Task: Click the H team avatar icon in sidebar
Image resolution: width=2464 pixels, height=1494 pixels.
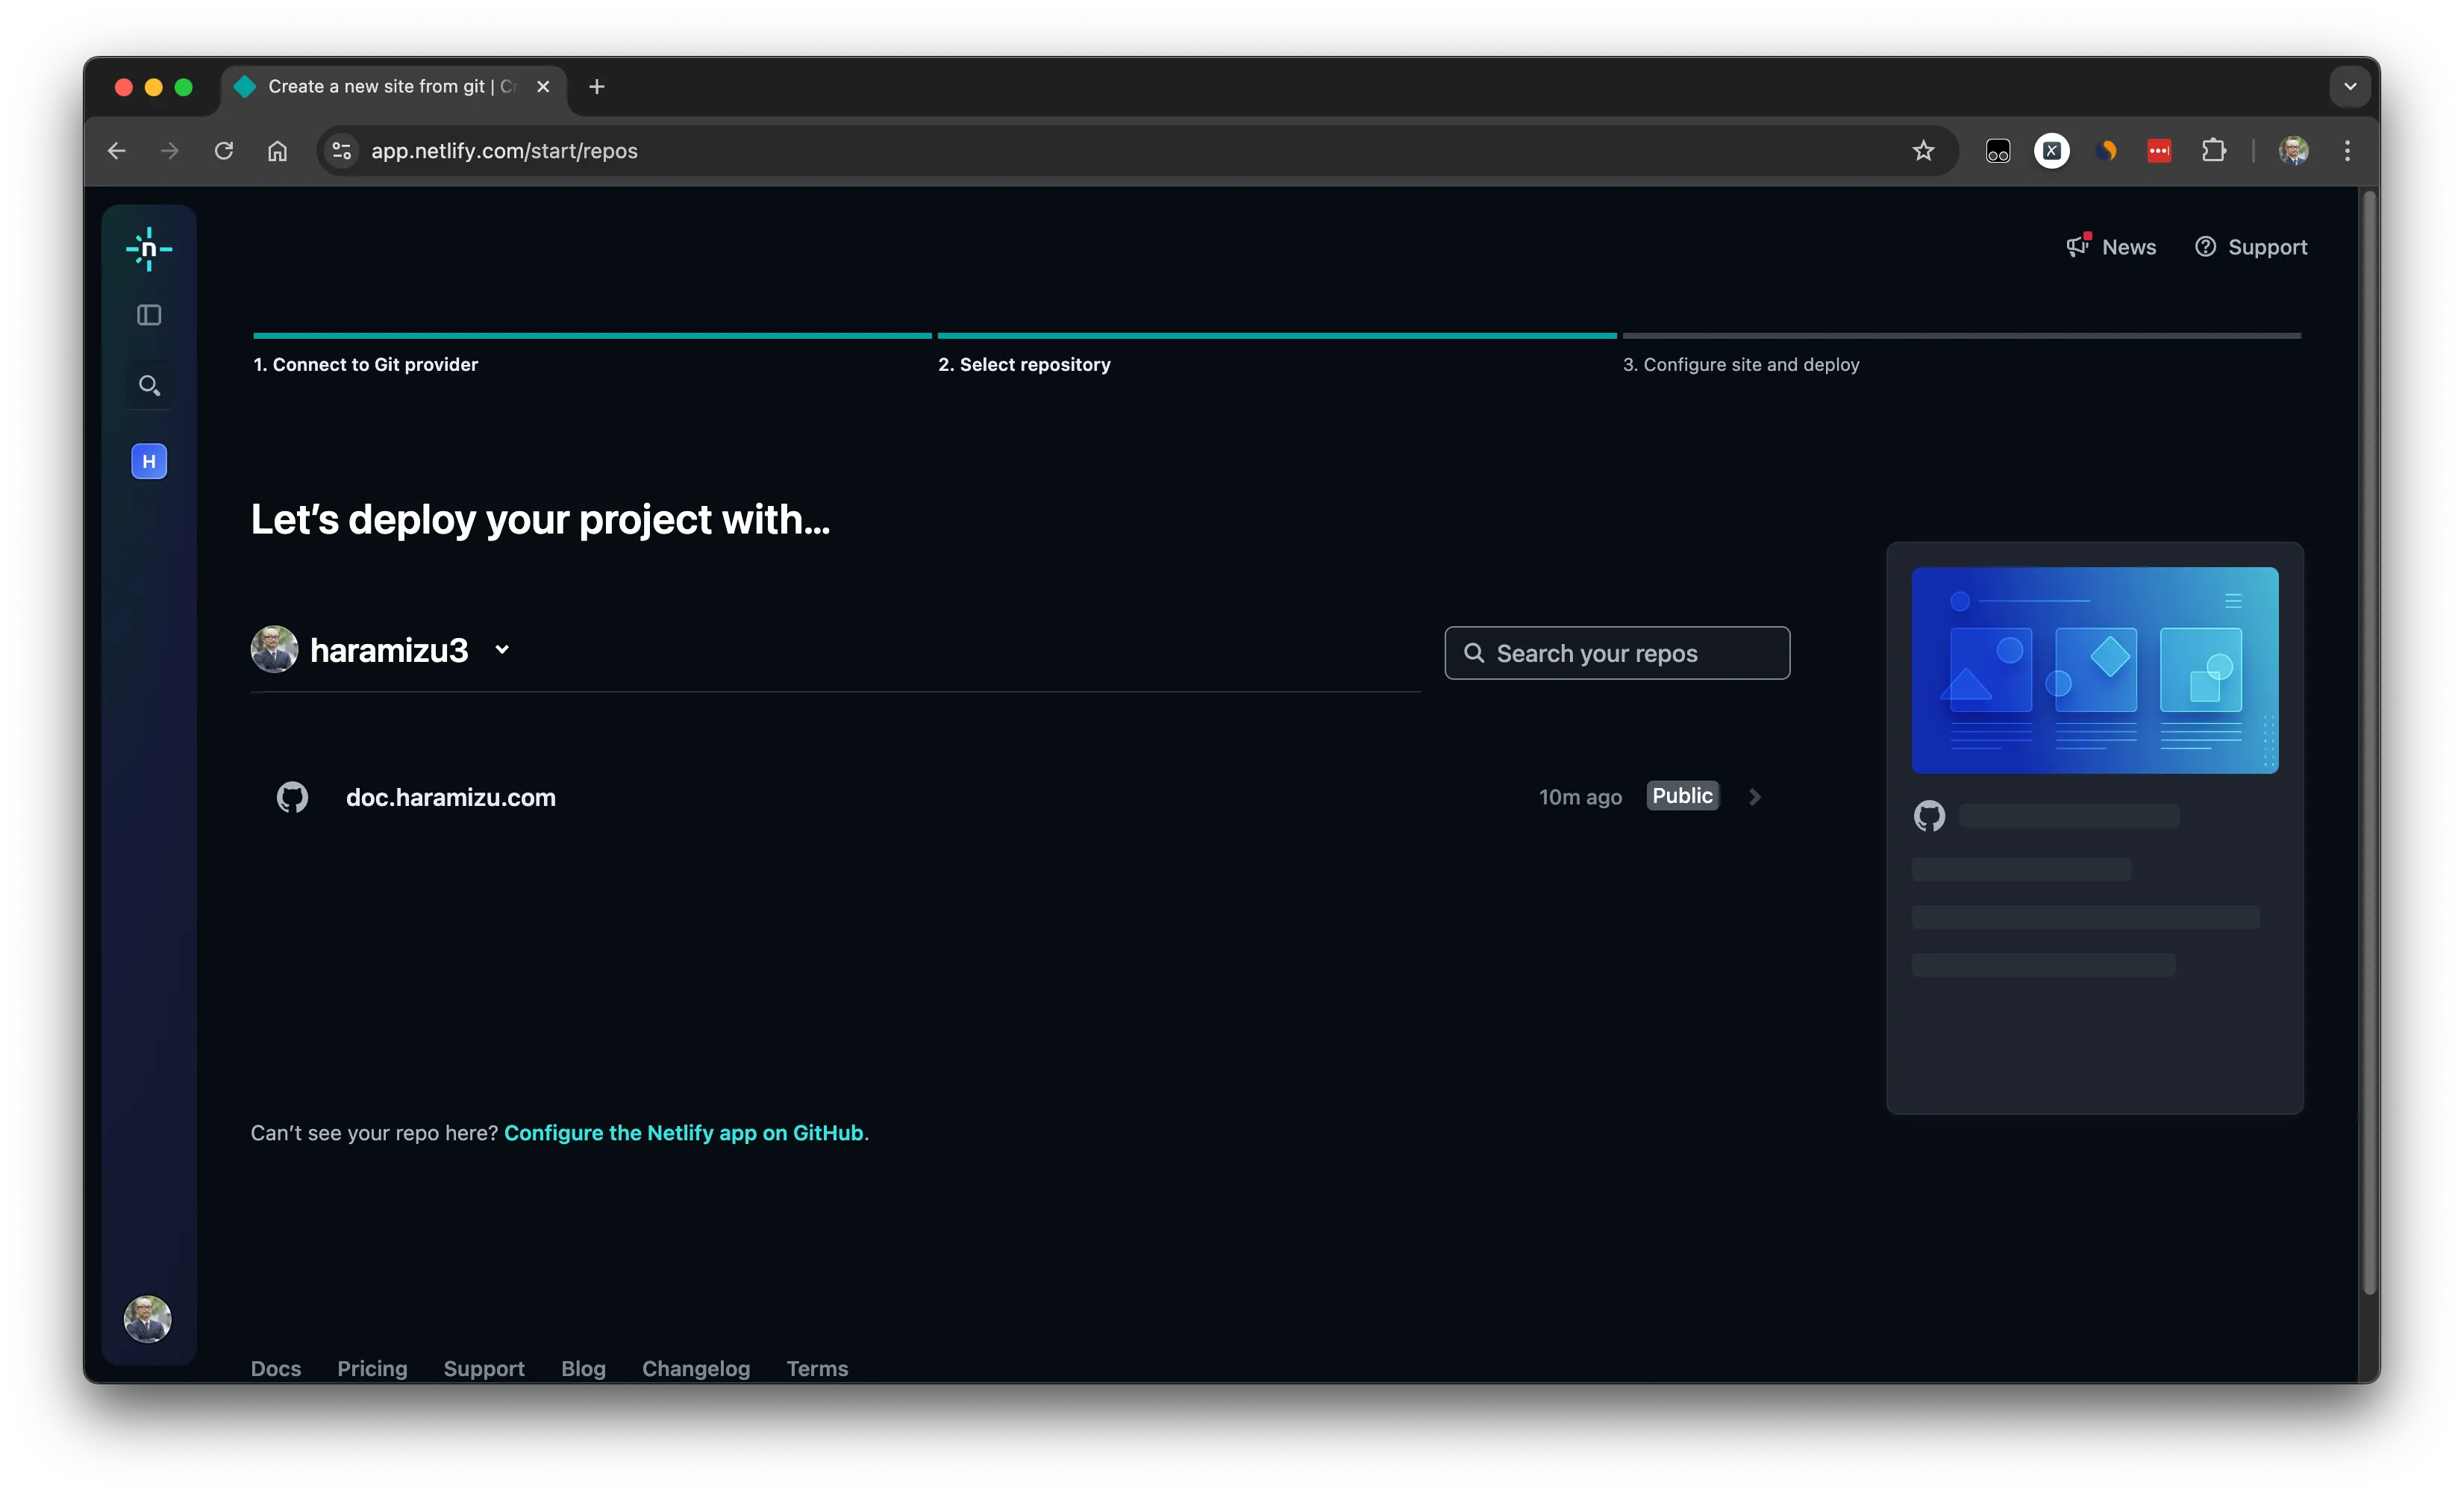Action: click(149, 461)
